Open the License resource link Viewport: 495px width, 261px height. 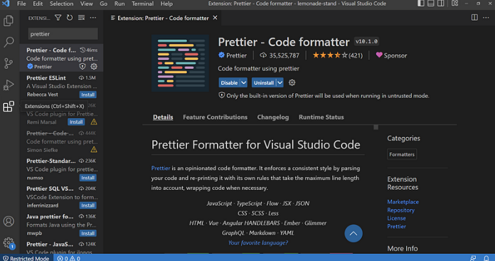(x=397, y=218)
